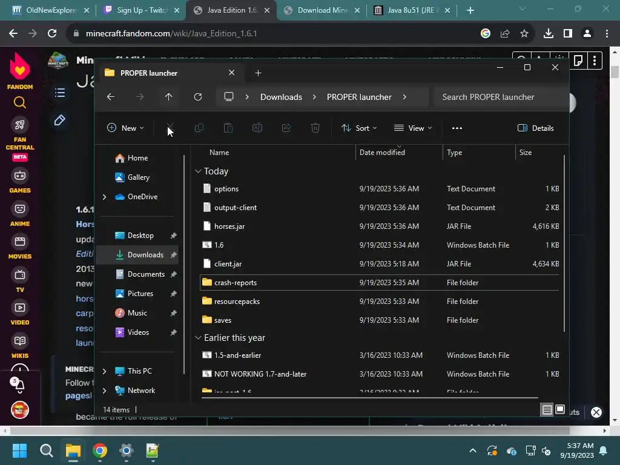Select Gallery in navigation pane
The width and height of the screenshot is (620, 465).
[137, 177]
